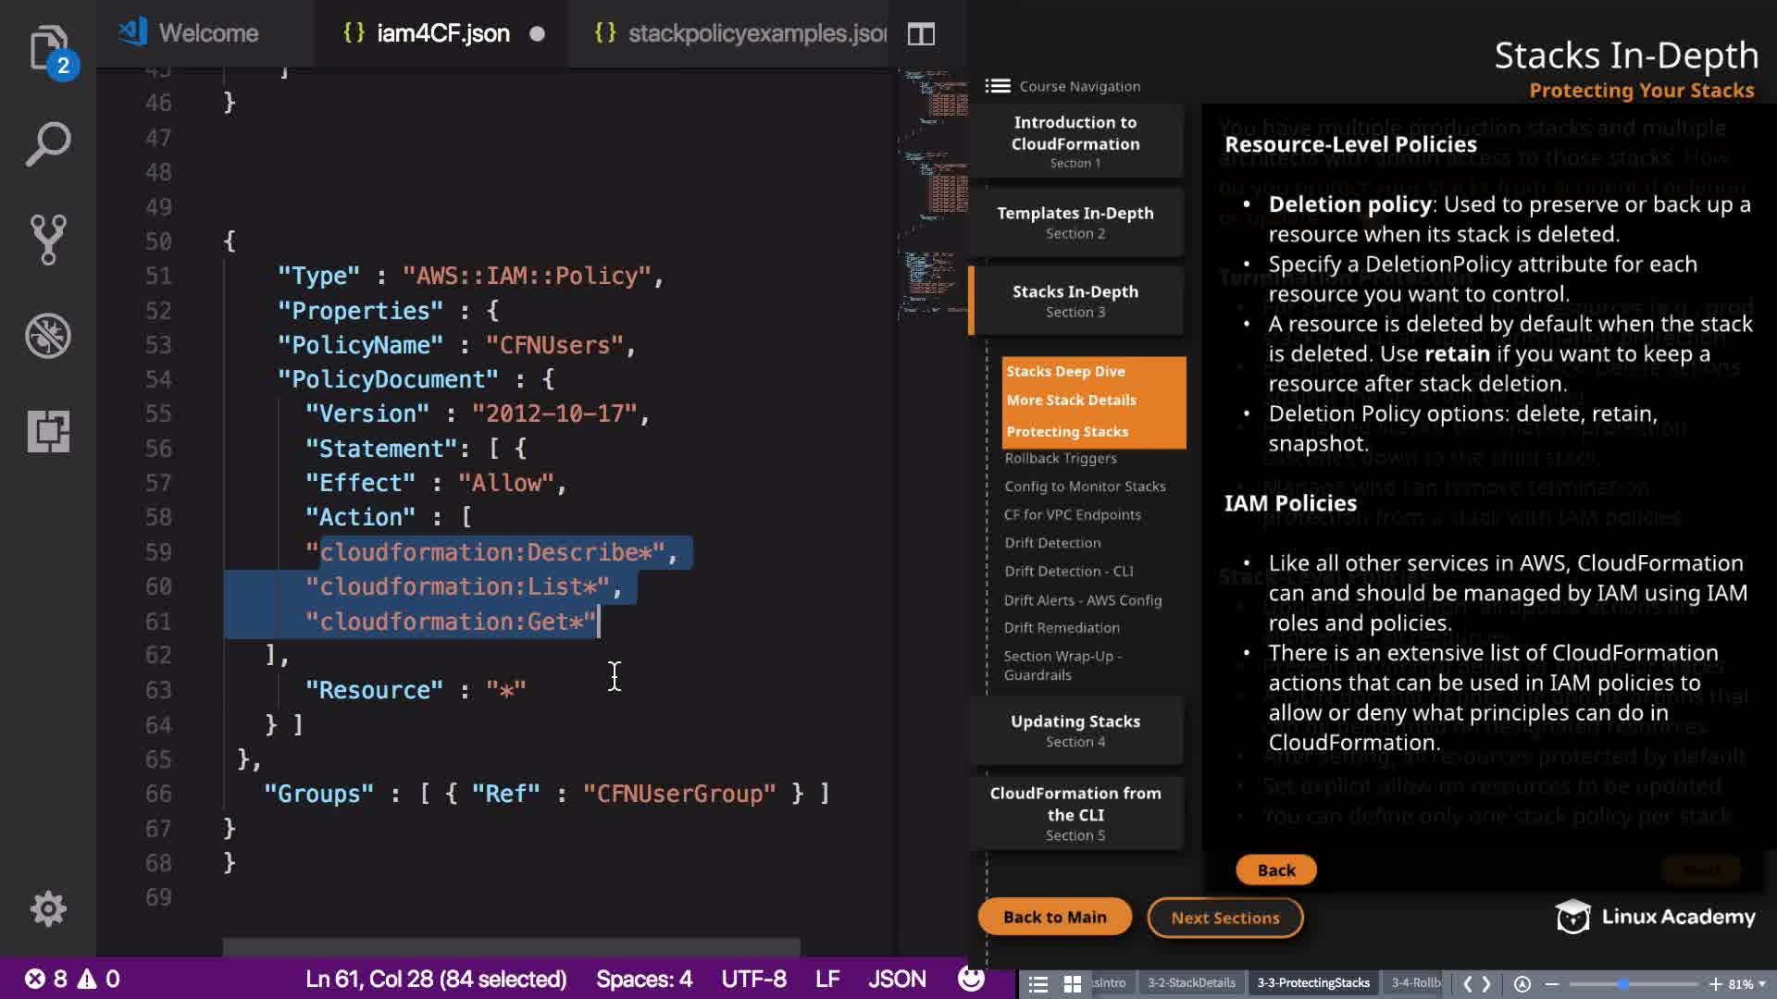This screenshot has width=1777, height=999.
Task: Open the Source Control icon
Action: 48,240
